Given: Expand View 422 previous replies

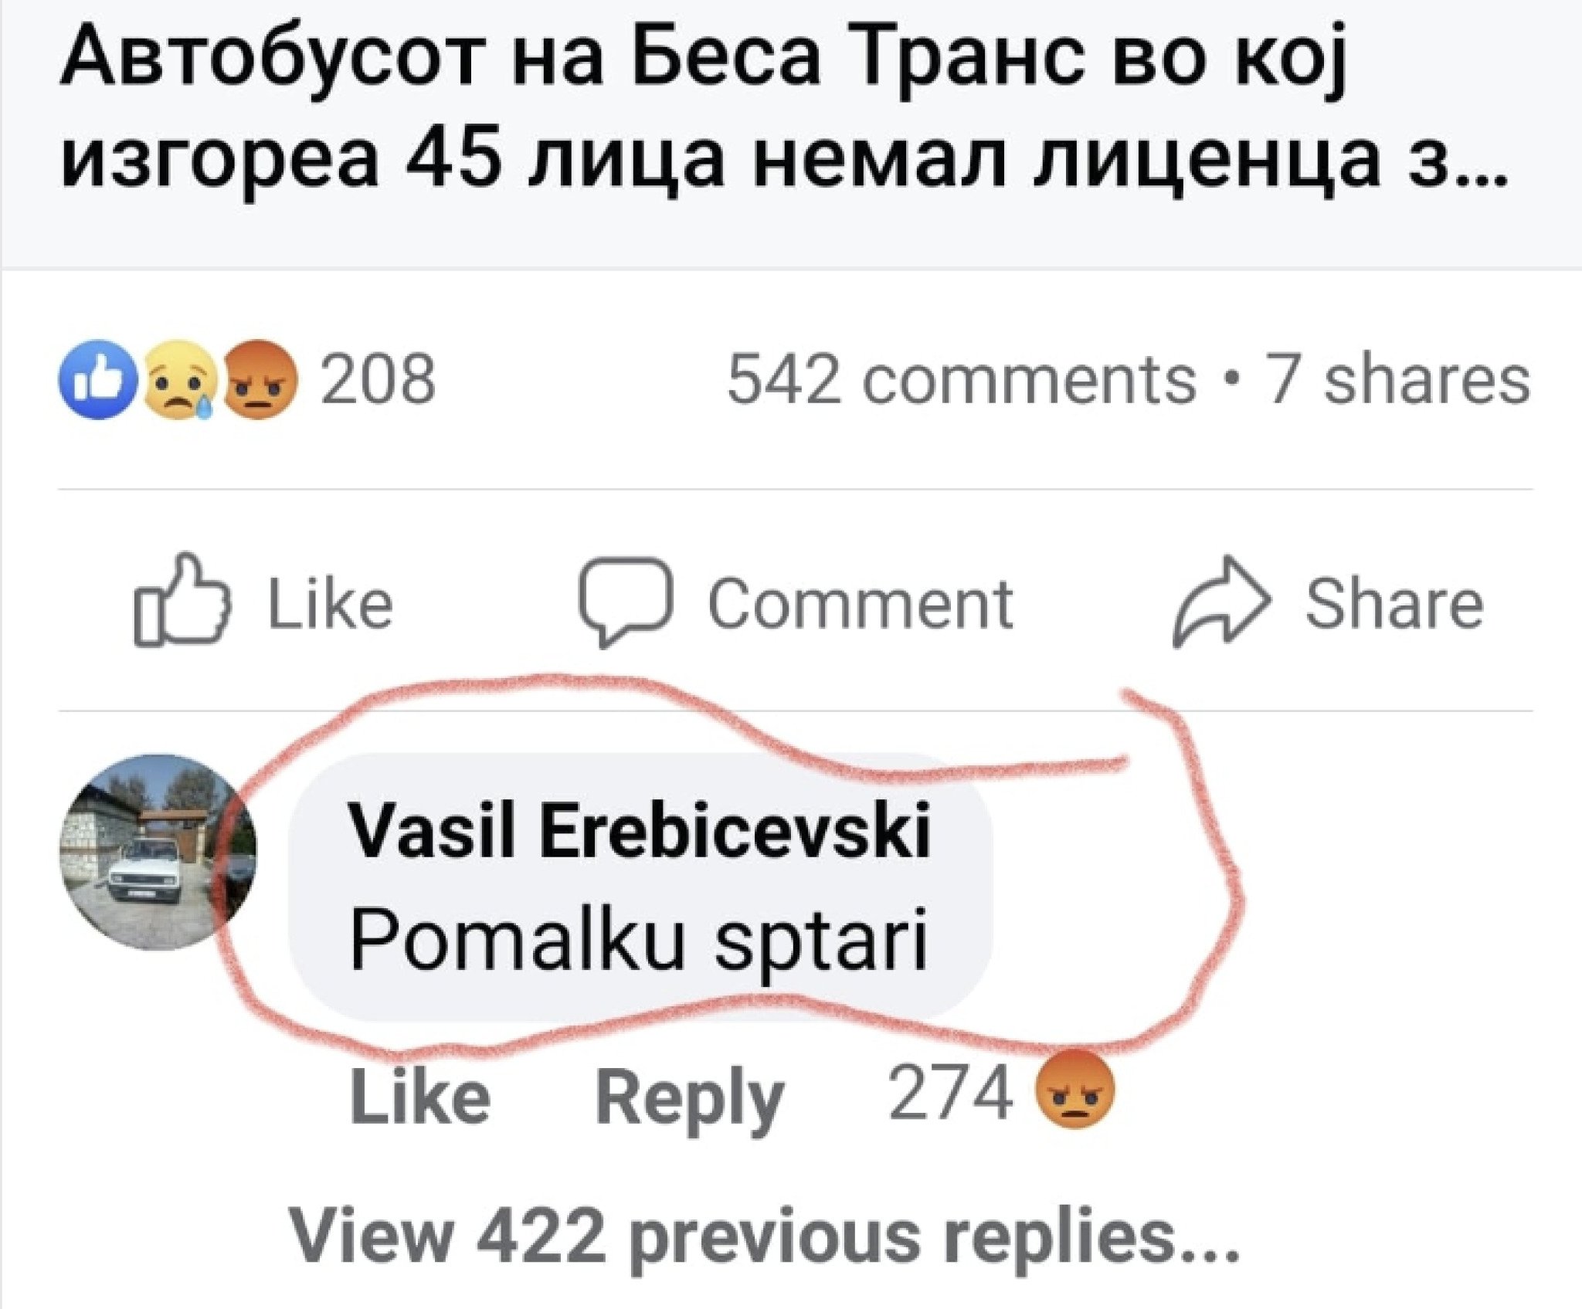Looking at the screenshot, I should tap(765, 1237).
